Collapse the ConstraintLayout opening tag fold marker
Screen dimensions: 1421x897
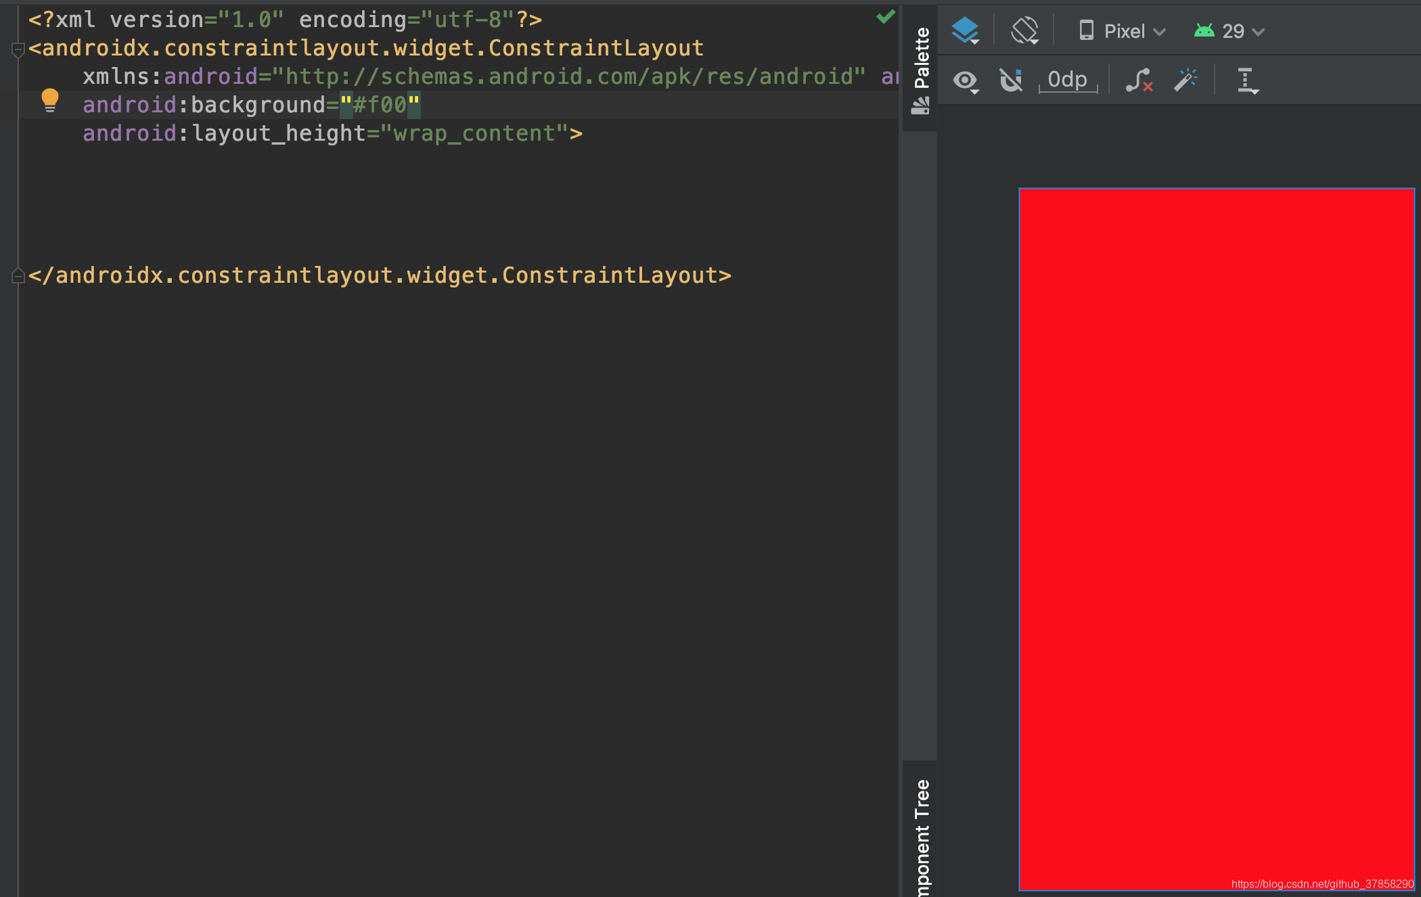click(18, 49)
